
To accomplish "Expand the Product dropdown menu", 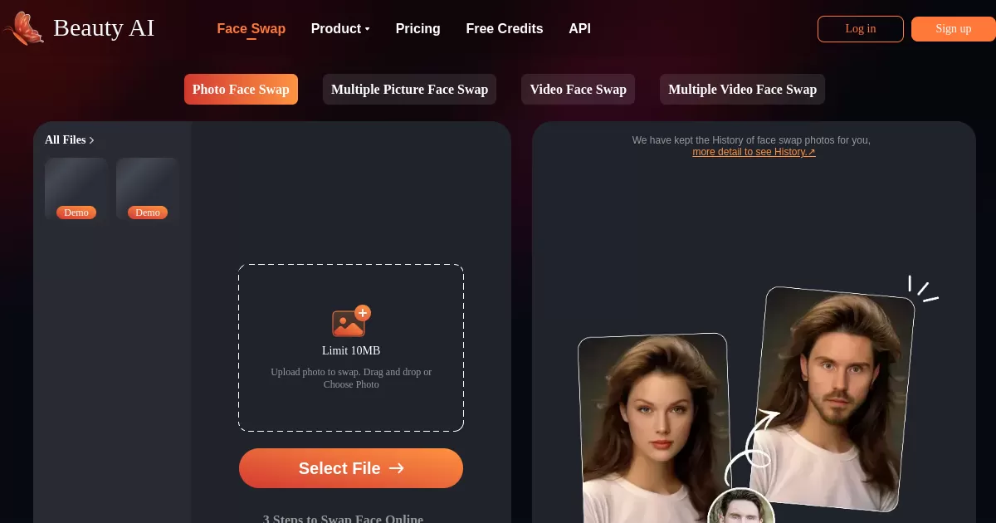I will (340, 28).
